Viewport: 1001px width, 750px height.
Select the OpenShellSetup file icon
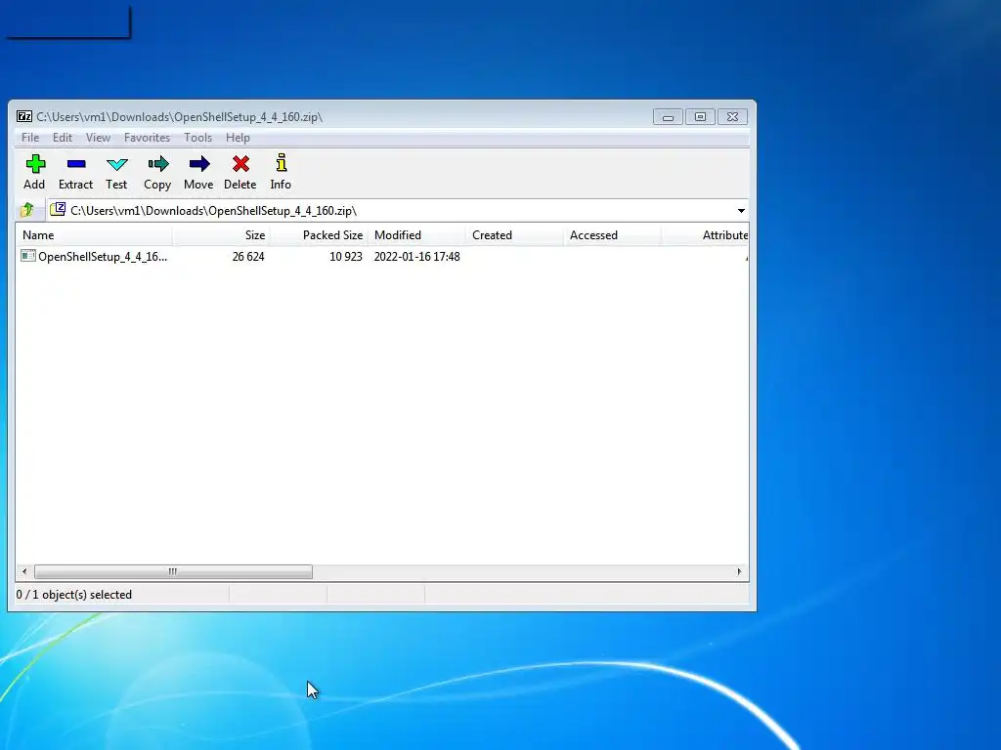(x=28, y=256)
